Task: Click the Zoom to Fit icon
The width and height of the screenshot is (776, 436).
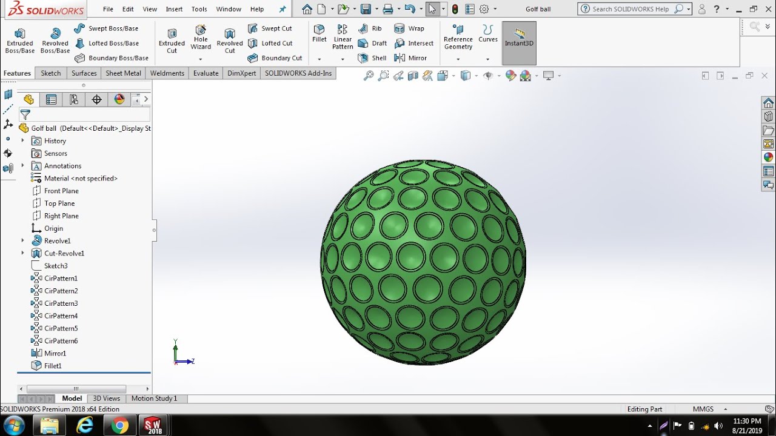Action: click(368, 76)
